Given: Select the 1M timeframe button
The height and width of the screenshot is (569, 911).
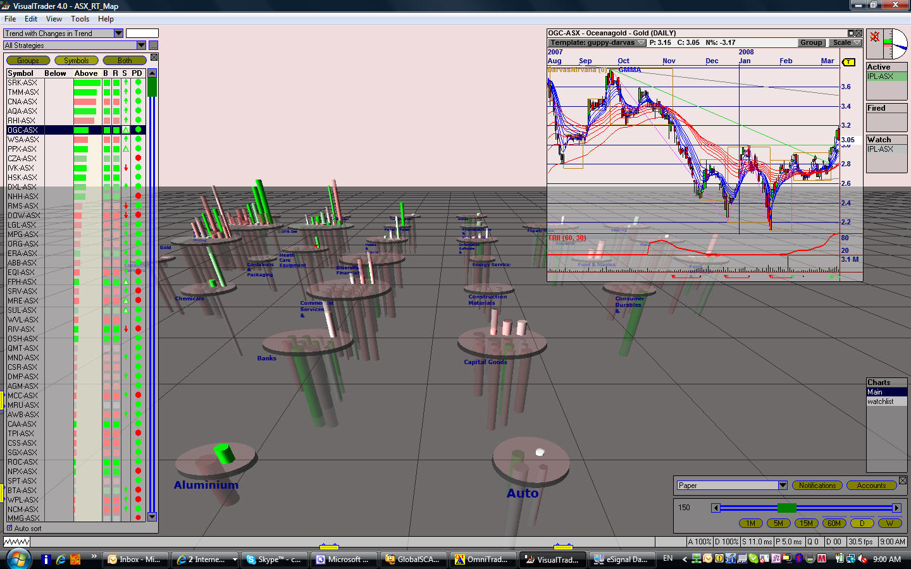Looking at the screenshot, I should tap(751, 523).
